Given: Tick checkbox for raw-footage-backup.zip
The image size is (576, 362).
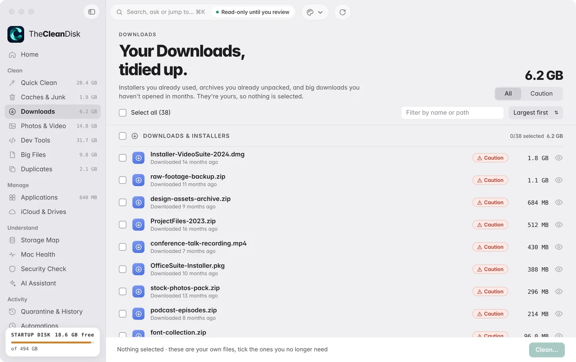Looking at the screenshot, I should (123, 180).
